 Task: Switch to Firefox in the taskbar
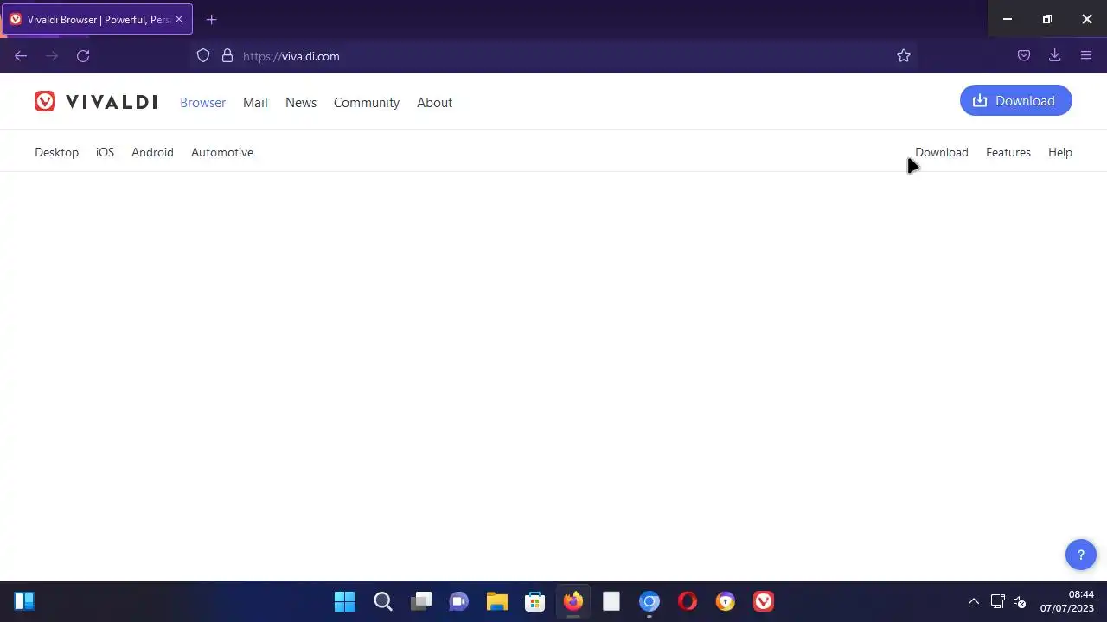coord(573,601)
